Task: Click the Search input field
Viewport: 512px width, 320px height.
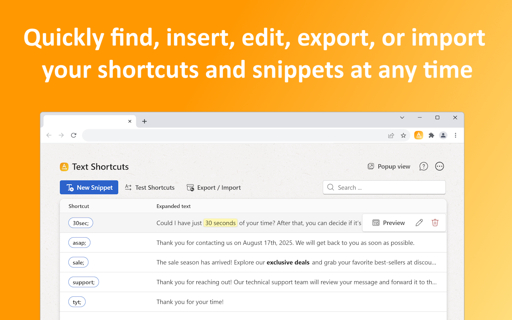Action: 384,187
